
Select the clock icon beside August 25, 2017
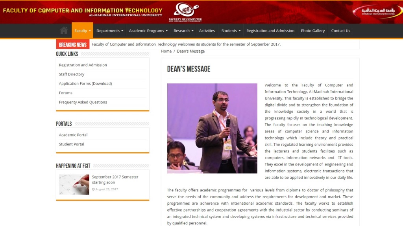point(93,189)
